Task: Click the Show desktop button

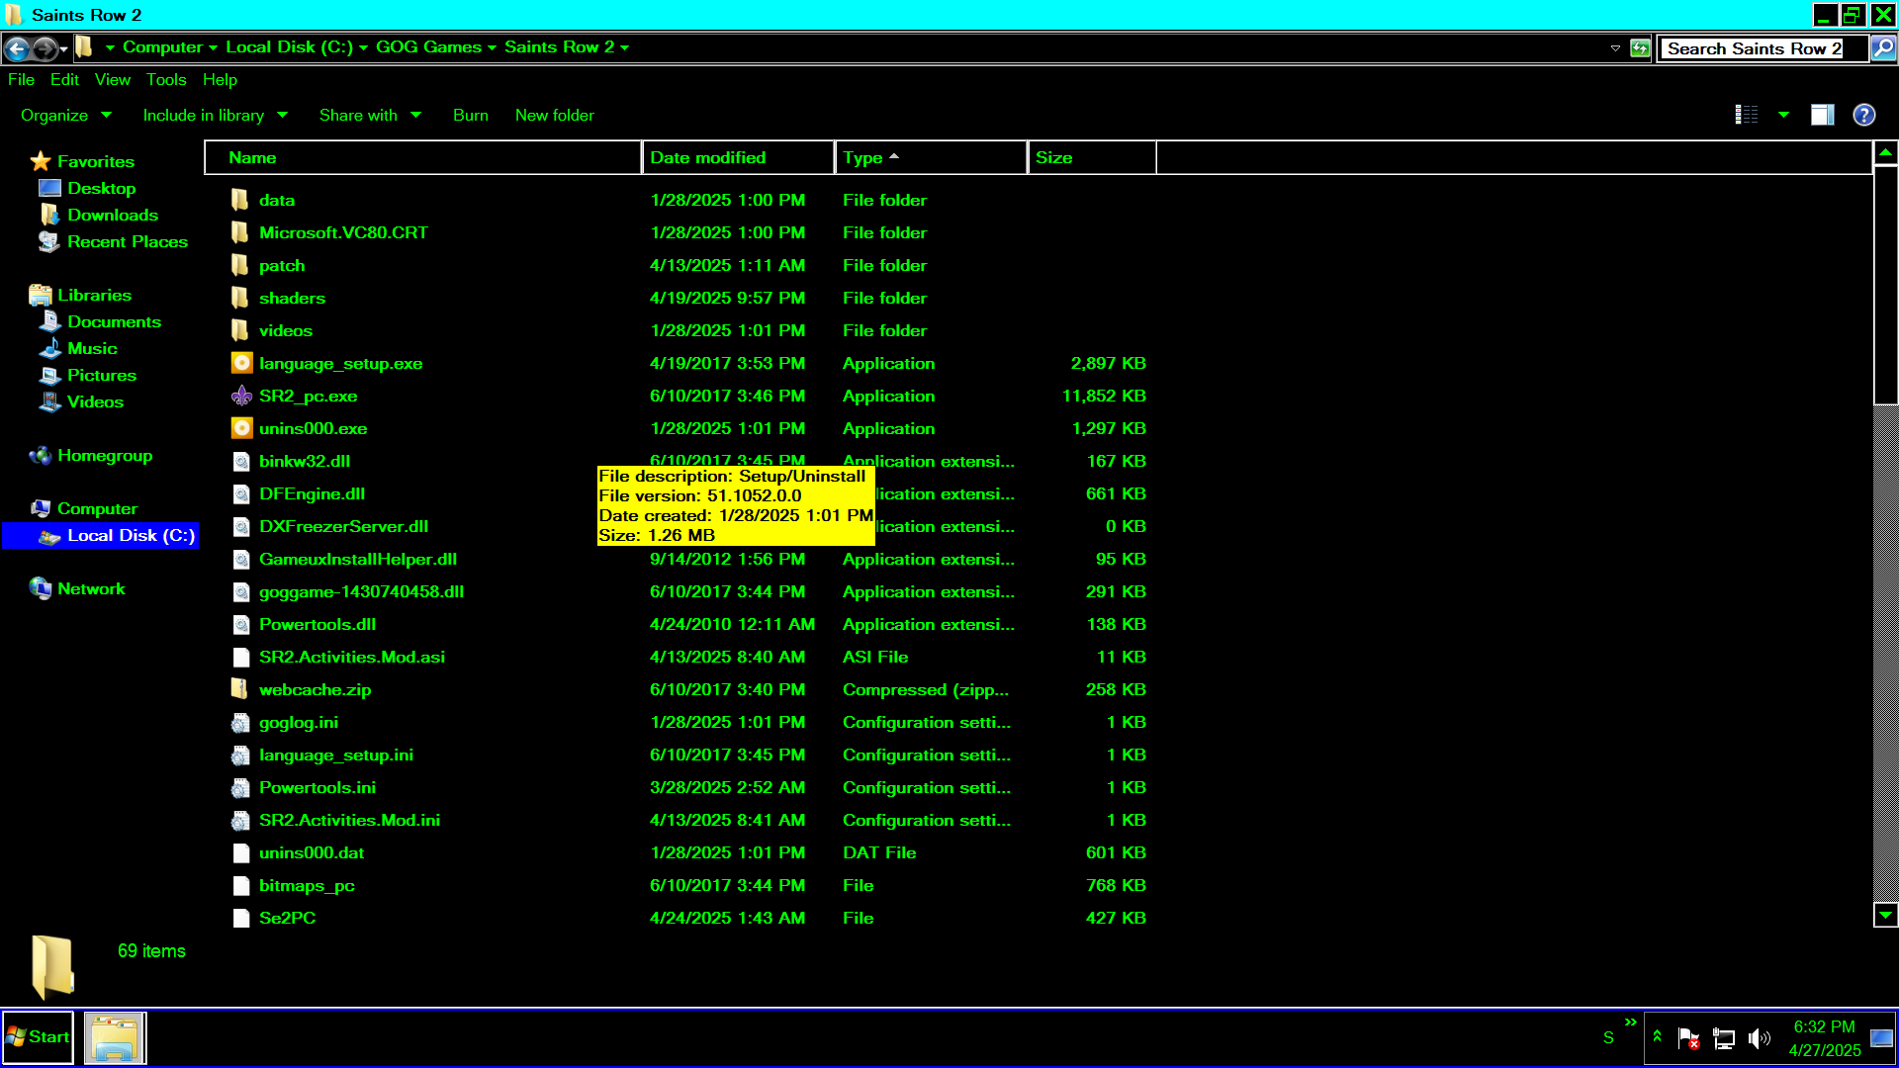Action: pyautogui.click(x=1882, y=1038)
